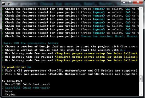Click the scrollbar up arrow
This screenshot has height=98, width=145.
point(141,9)
